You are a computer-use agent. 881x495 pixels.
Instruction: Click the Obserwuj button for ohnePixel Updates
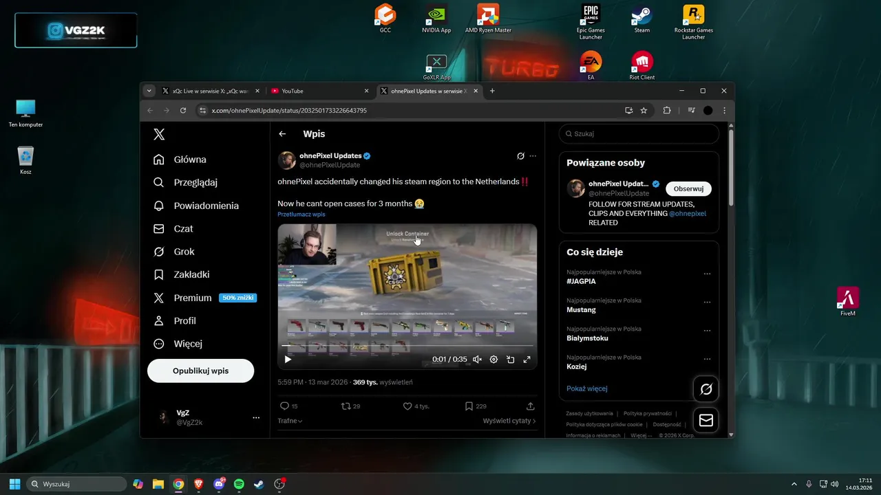pyautogui.click(x=688, y=188)
